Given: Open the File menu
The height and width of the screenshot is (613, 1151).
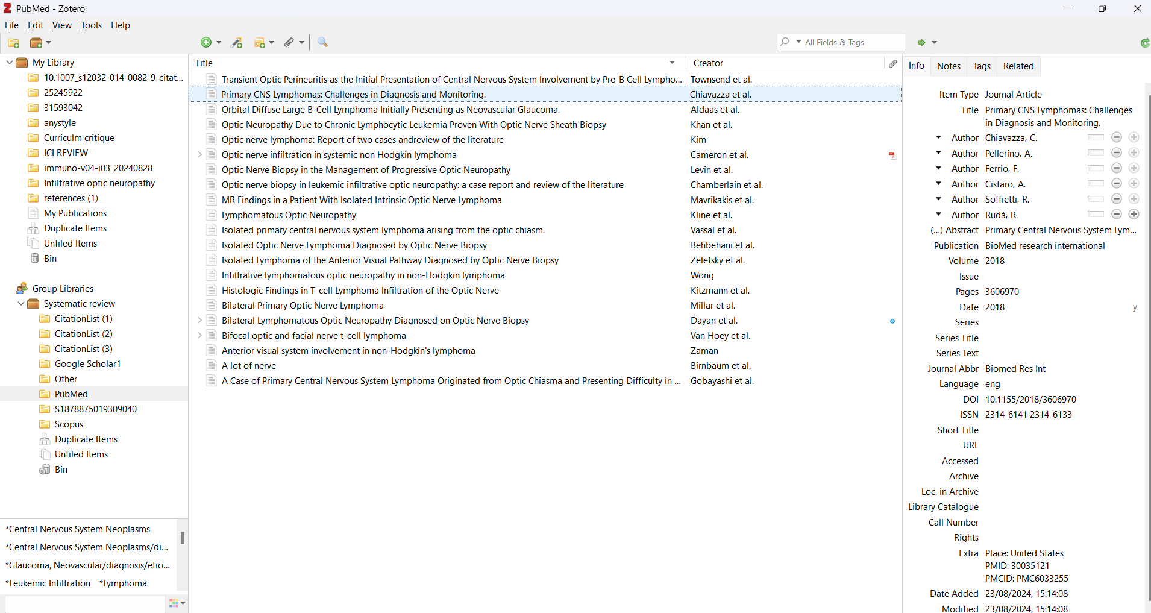Looking at the screenshot, I should pos(11,25).
